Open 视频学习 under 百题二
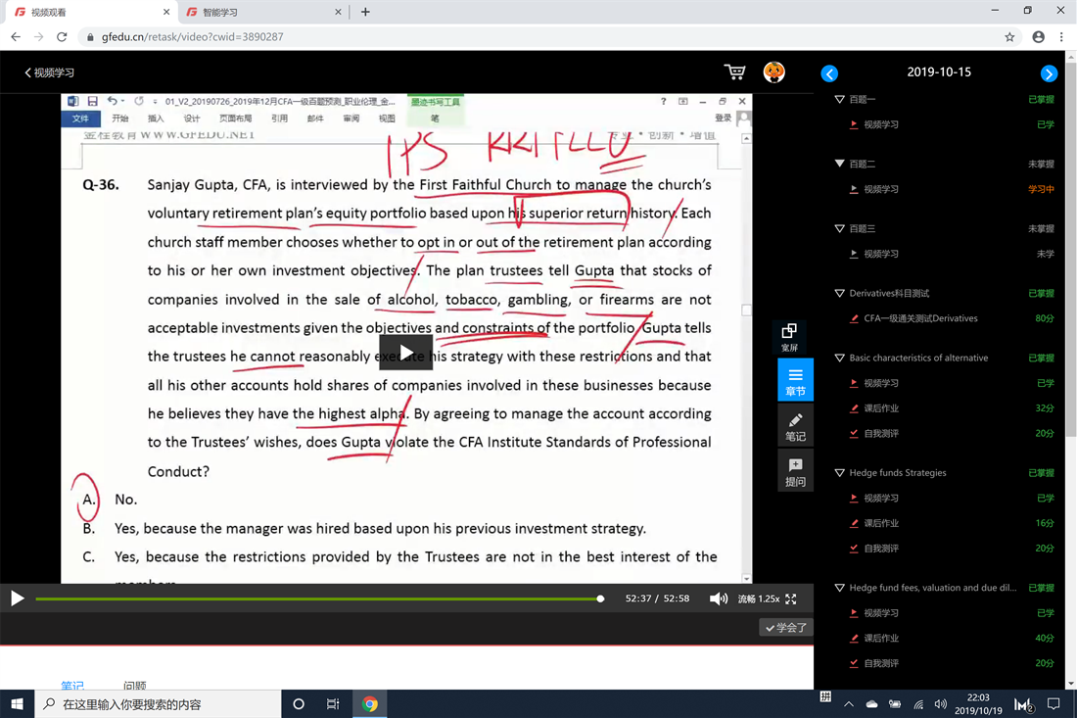Viewport: 1077px width, 718px height. click(880, 189)
